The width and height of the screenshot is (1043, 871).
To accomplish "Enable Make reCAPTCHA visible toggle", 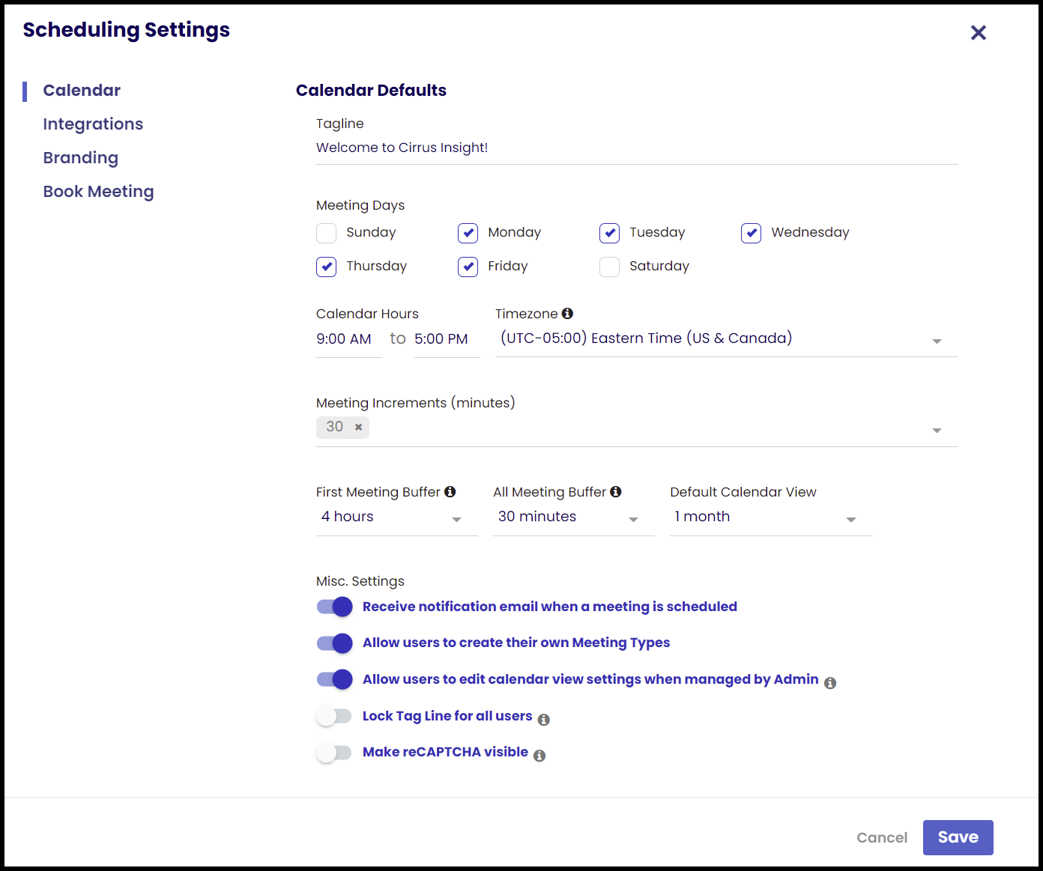I will [x=334, y=752].
